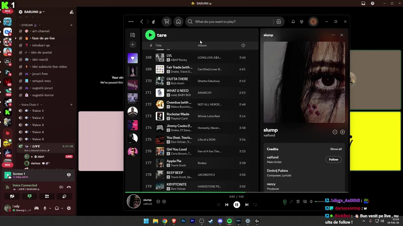Navigate back in Spotify

click(x=142, y=22)
